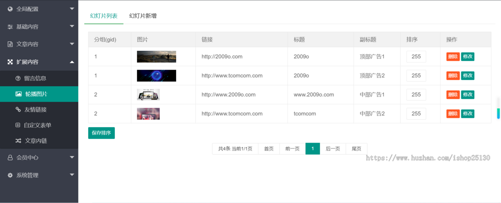Delete the 中部广告1 slide
The width and height of the screenshot is (501, 203).
point(453,95)
